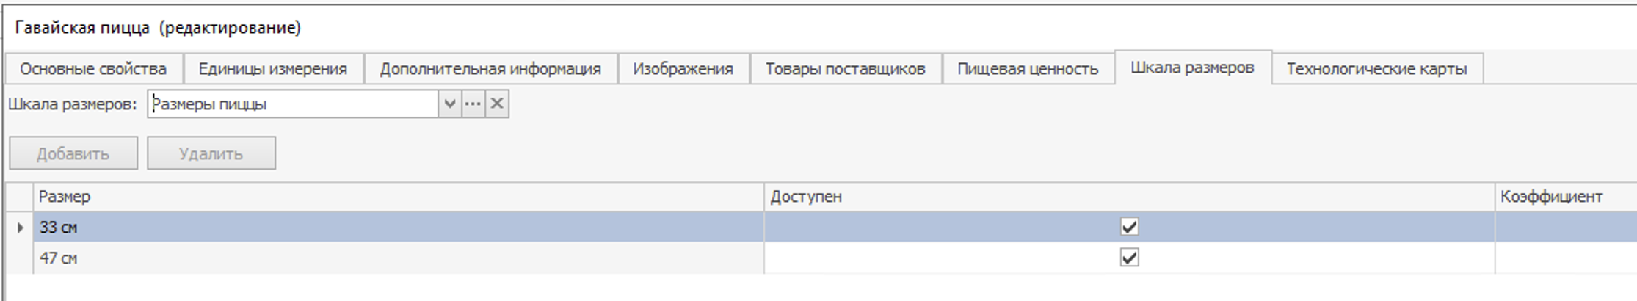Clear the size scale with X icon

[497, 104]
